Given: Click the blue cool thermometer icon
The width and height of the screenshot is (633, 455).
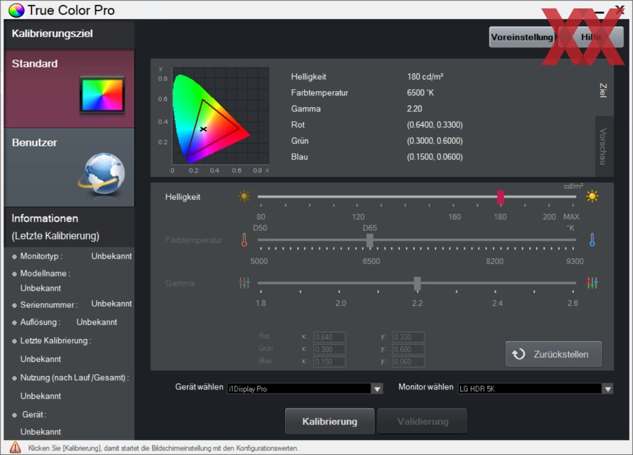Looking at the screenshot, I should [x=592, y=240].
